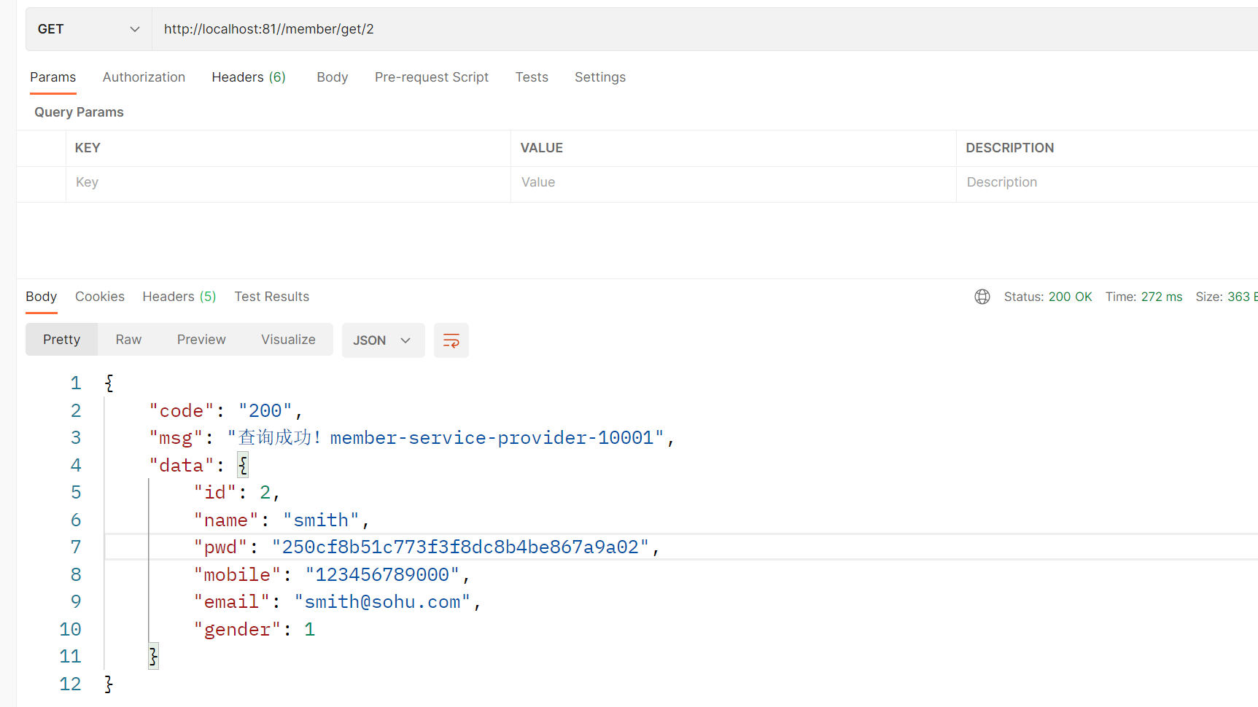Image resolution: width=1258 pixels, height=707 pixels.
Task: Click the request URL field
Action: [x=704, y=29]
